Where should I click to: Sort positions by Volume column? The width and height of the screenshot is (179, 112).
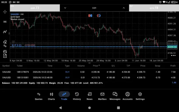[81, 66]
